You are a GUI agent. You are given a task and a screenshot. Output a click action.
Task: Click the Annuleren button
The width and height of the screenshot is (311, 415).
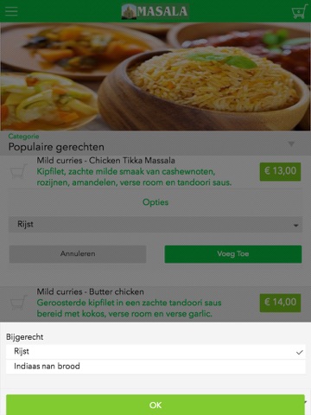78,254
